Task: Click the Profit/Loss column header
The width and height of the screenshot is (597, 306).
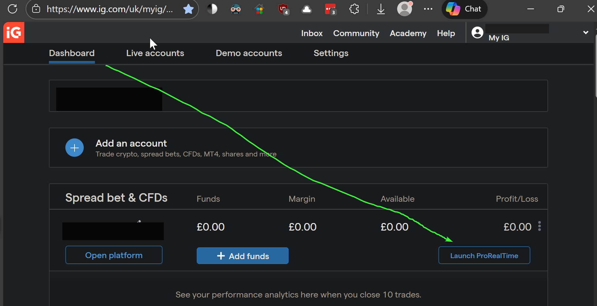Action: click(x=517, y=199)
